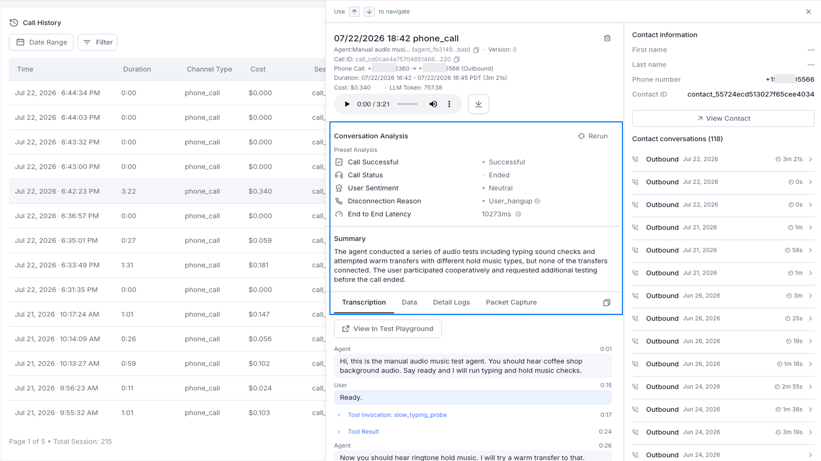
Task: Play the call recording
Action: 347,104
